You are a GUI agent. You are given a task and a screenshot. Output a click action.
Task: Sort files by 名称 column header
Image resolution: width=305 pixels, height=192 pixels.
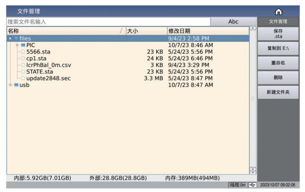pyautogui.click(x=63, y=31)
